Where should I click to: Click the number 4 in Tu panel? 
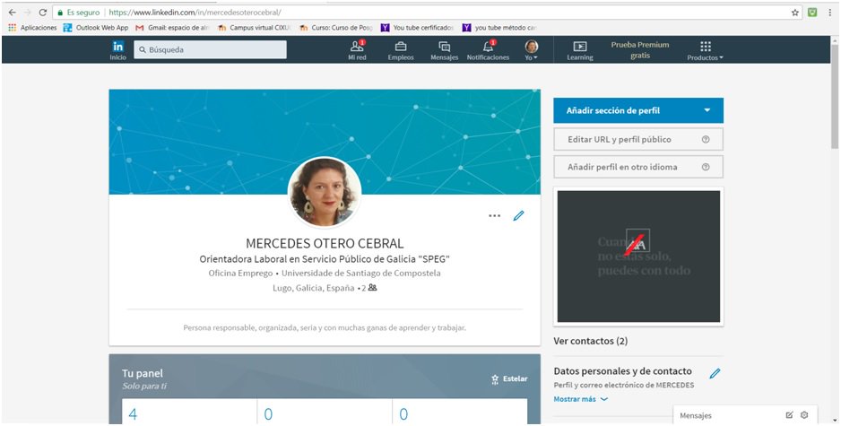(133, 413)
